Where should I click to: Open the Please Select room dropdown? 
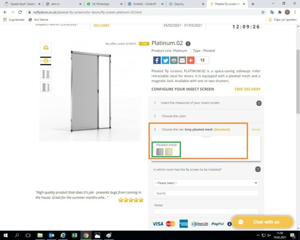206,183
